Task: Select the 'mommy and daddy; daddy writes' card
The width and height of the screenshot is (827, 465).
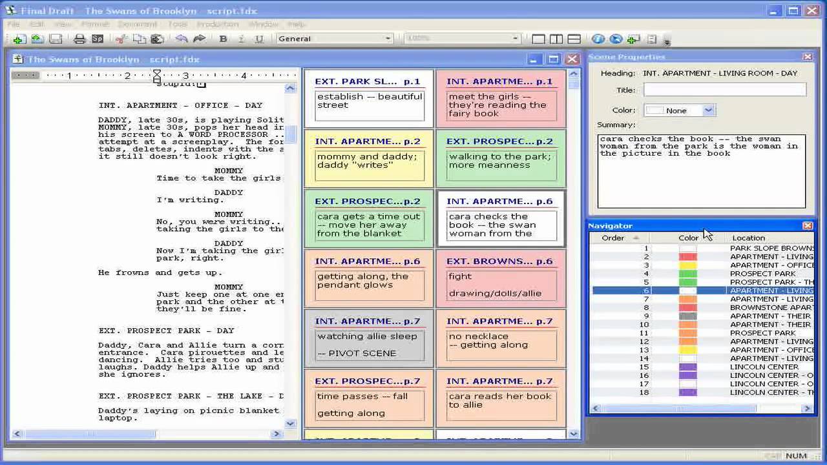Action: coord(369,159)
